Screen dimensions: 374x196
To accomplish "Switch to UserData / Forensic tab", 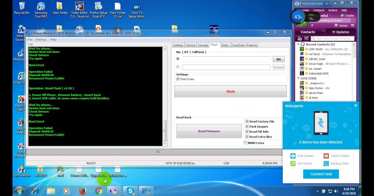I will [245, 45].
